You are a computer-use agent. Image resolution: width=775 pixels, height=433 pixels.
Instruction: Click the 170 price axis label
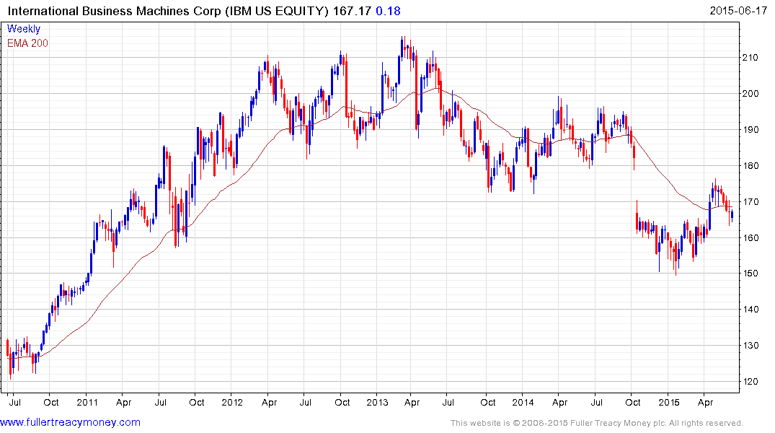point(750,202)
